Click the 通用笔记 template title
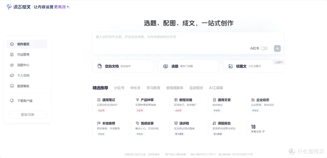 click(x=108, y=100)
